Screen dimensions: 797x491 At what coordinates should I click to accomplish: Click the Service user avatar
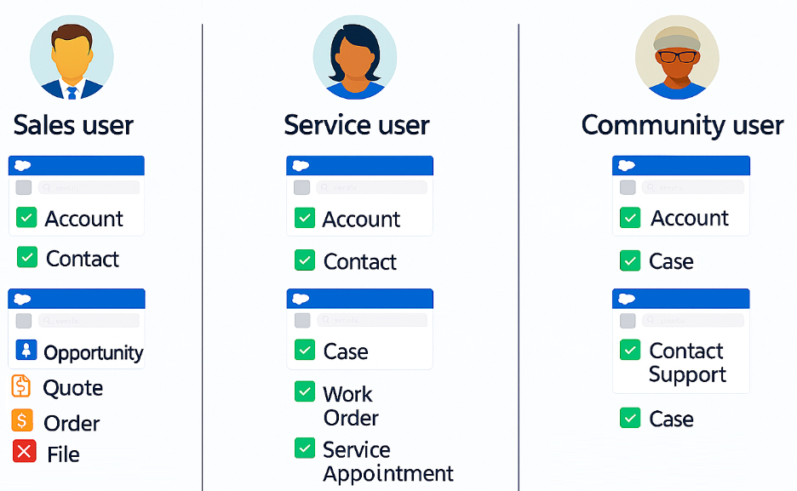click(x=354, y=57)
